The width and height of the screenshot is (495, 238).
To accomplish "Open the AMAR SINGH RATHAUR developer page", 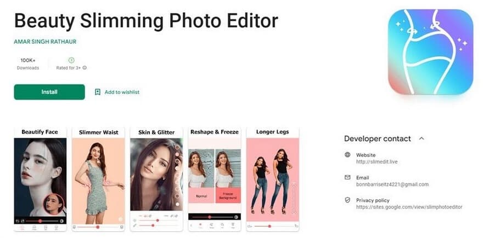I will (x=45, y=42).
